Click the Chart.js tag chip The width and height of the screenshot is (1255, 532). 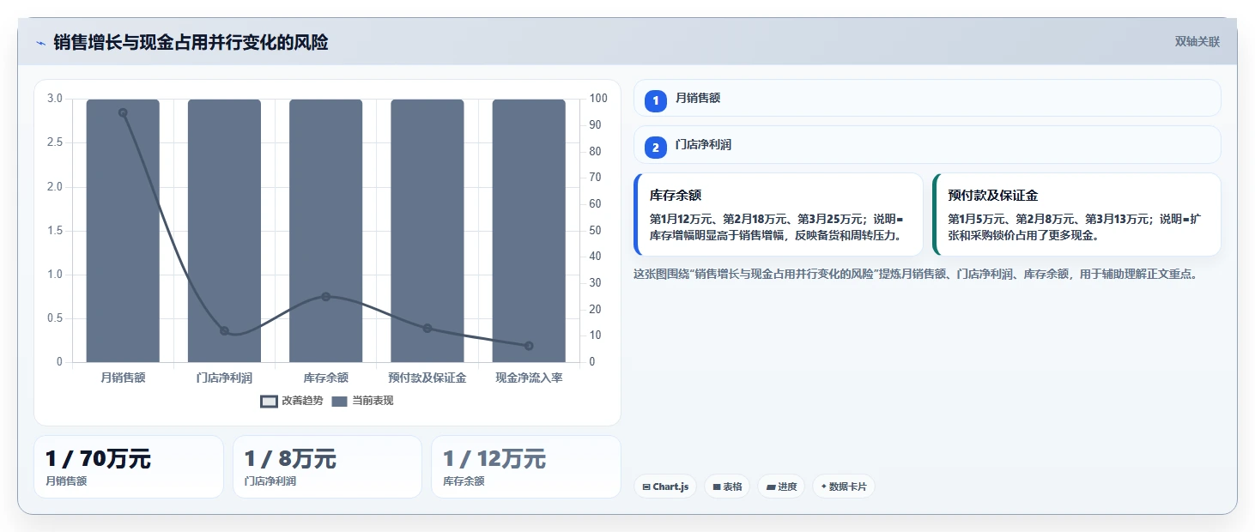(x=665, y=487)
